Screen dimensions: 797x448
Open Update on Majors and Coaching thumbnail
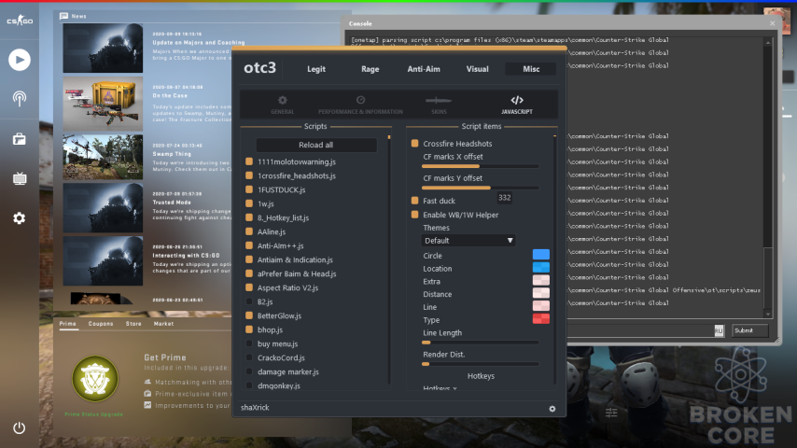(x=103, y=48)
